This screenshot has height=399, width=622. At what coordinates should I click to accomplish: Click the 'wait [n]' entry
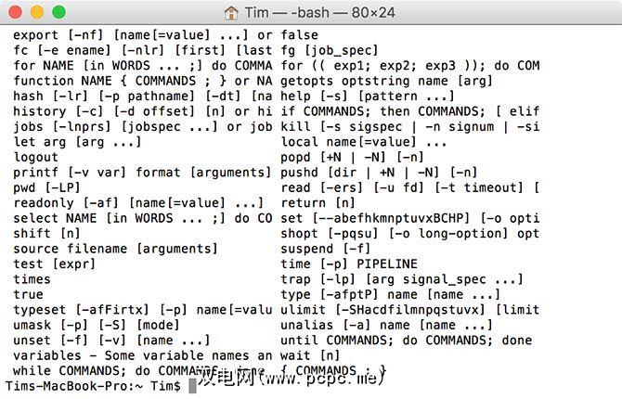tap(311, 354)
